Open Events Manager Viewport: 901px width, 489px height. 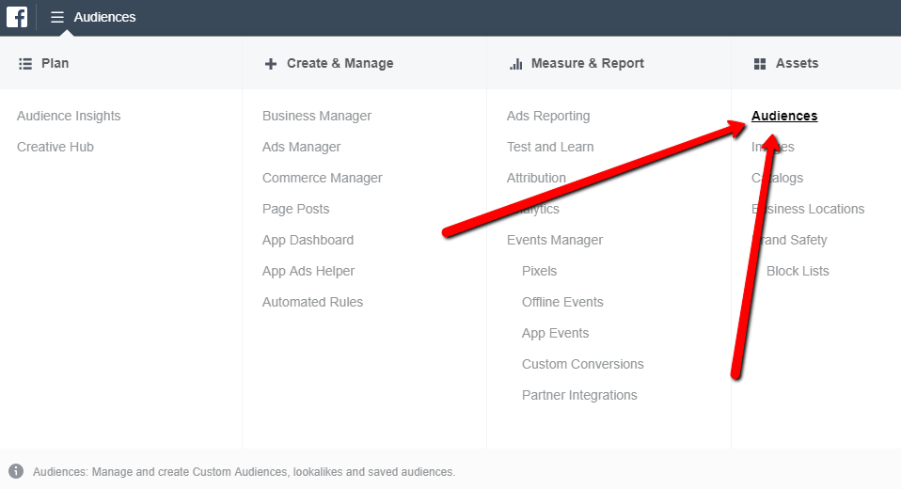[x=555, y=240]
